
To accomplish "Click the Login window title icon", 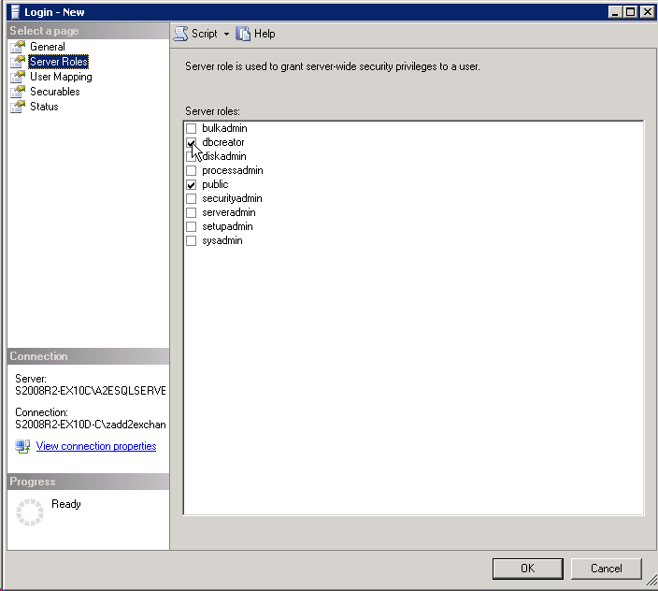I will [15, 12].
